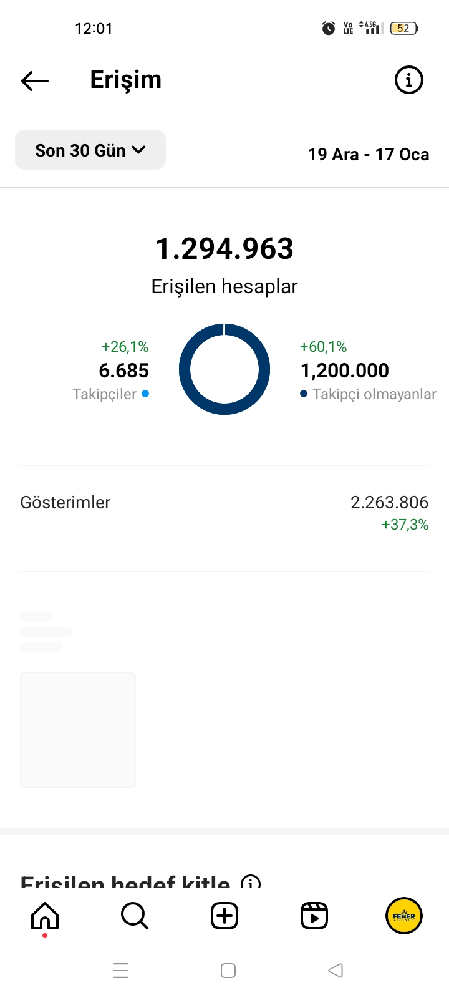The width and height of the screenshot is (449, 998).
Task: Tap the info icon beside Erişilen hedef kitle
Action: click(x=251, y=883)
